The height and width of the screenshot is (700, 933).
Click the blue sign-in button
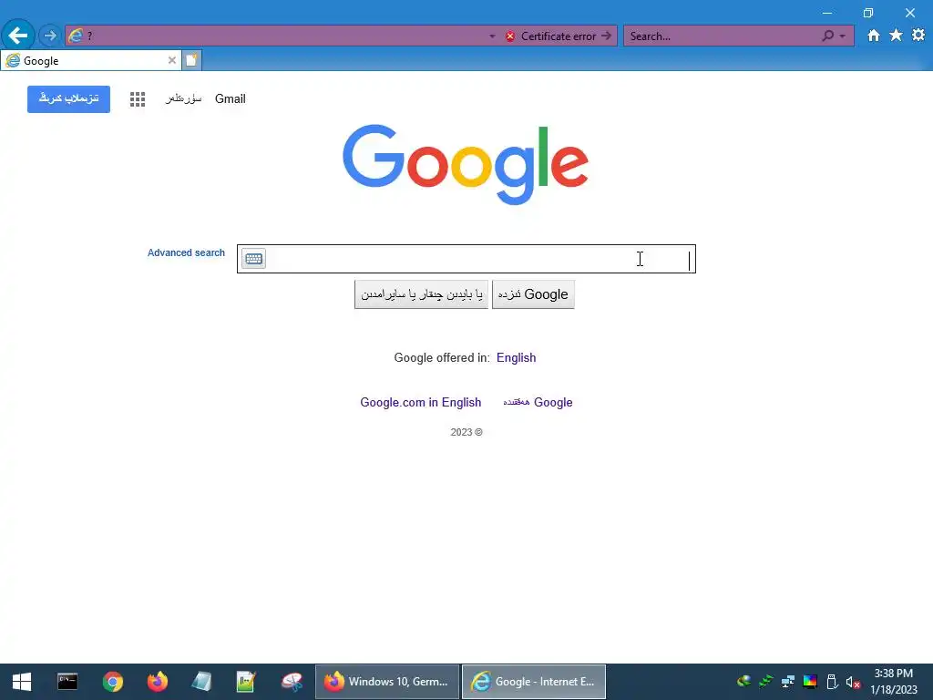coord(68,98)
